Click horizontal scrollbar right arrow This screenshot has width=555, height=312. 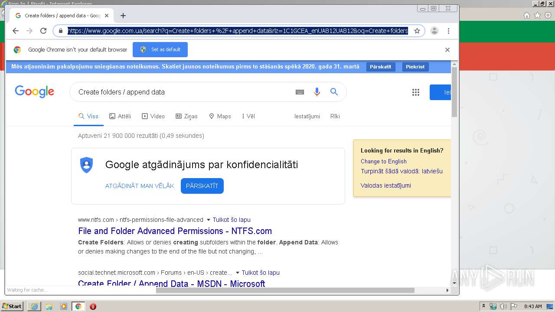pos(447,290)
